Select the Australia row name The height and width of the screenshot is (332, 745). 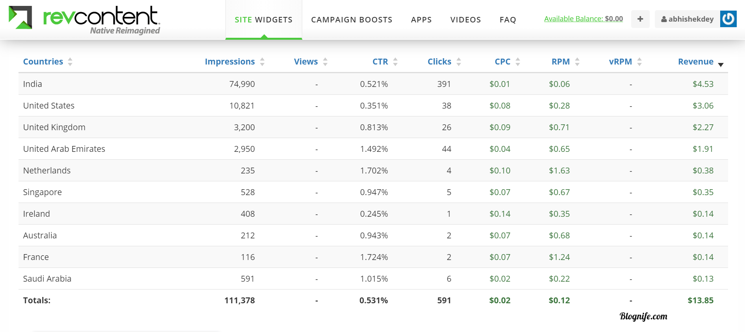(x=40, y=235)
